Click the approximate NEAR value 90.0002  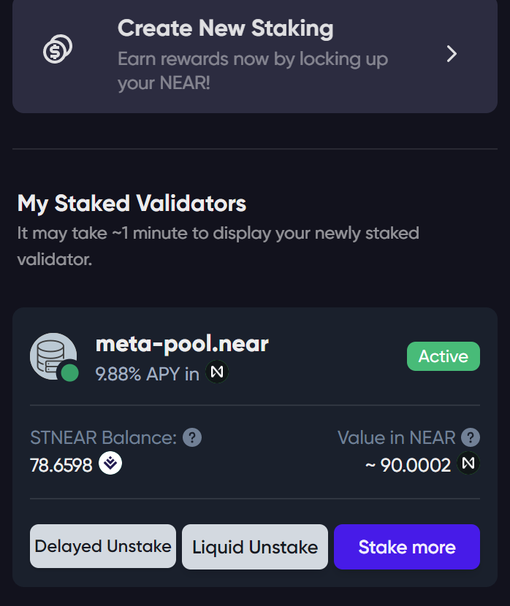coord(408,465)
